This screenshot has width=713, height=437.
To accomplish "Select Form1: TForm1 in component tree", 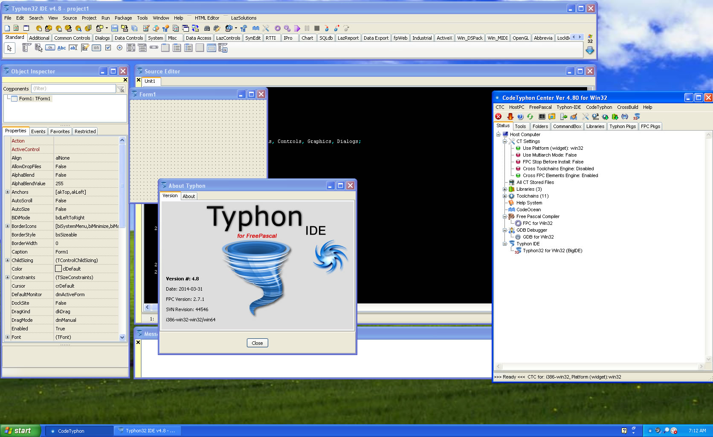I will (35, 99).
